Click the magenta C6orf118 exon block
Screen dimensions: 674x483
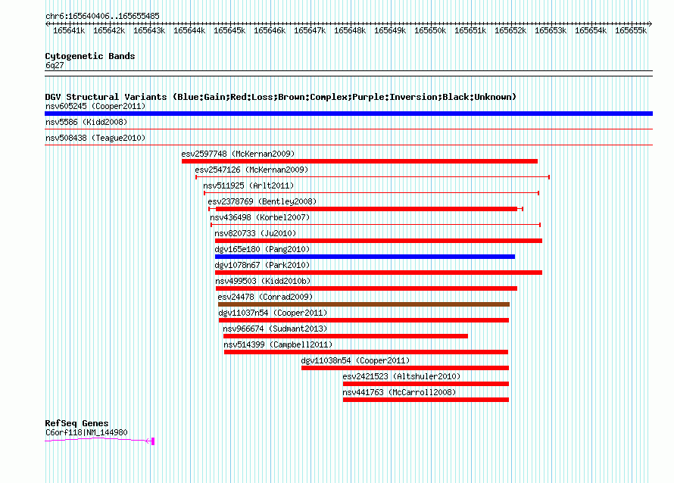(x=152, y=441)
